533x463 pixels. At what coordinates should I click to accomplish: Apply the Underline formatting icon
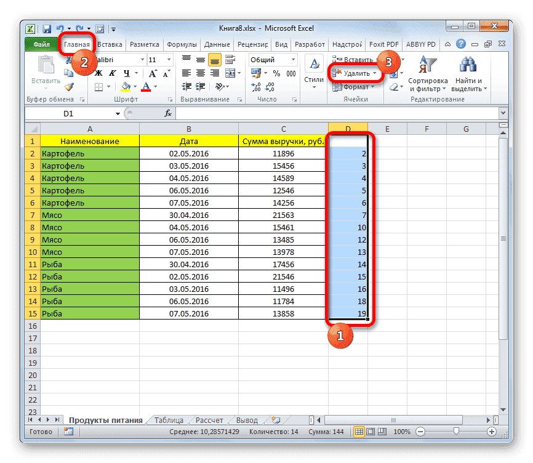(127, 74)
